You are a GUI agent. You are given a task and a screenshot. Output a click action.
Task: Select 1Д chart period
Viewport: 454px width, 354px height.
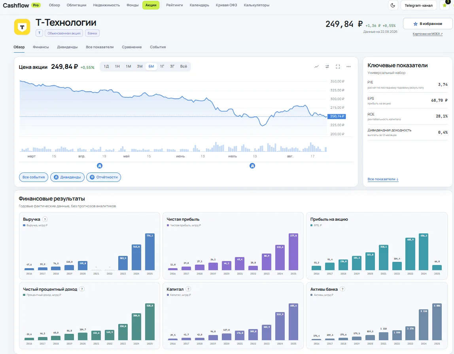click(106, 66)
